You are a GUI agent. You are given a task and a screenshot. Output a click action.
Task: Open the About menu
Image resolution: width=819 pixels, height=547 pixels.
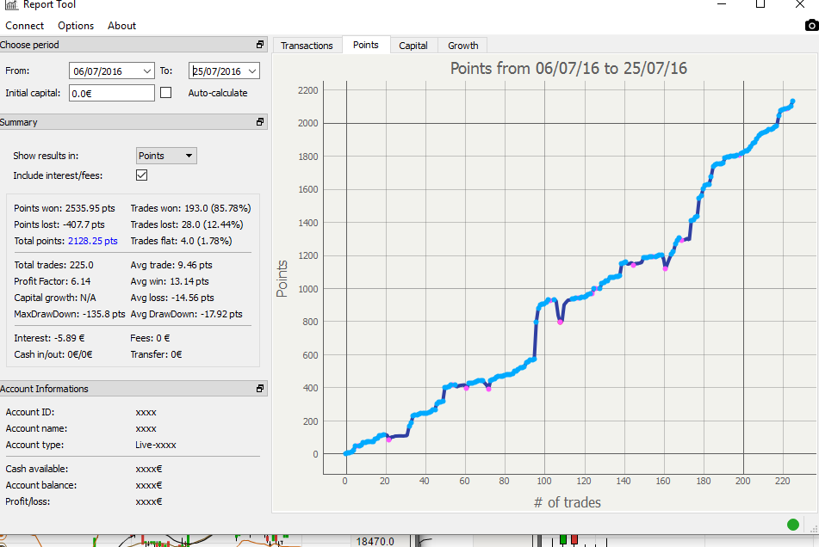[121, 26]
